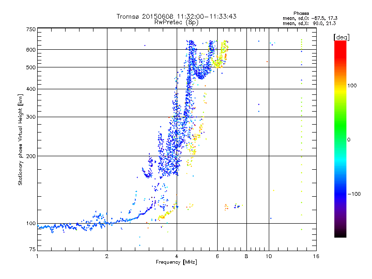Select the 1 tick label on the frequency axis
The height and width of the screenshot is (279, 372).
pos(37,256)
